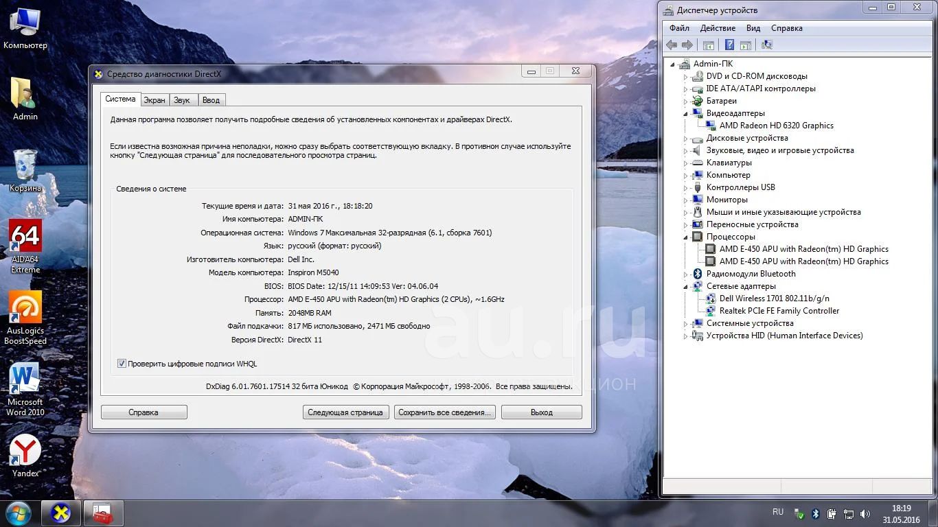Switch to the Экран tab
This screenshot has height=527, width=938.
click(x=155, y=100)
